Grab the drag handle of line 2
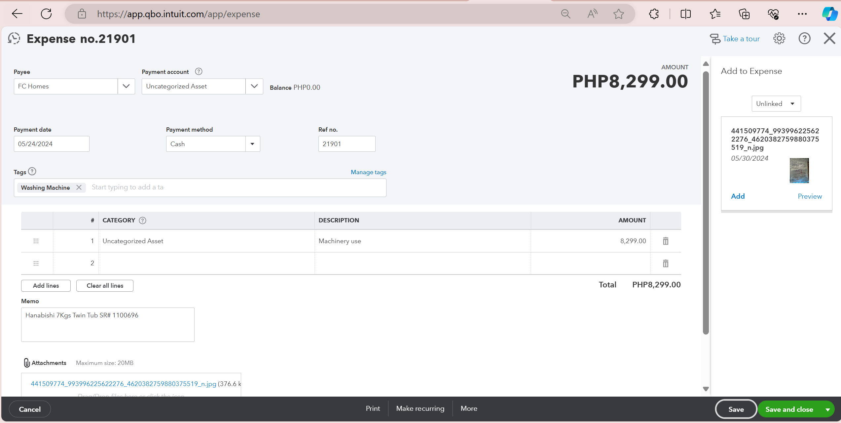This screenshot has width=841, height=423. point(36,263)
